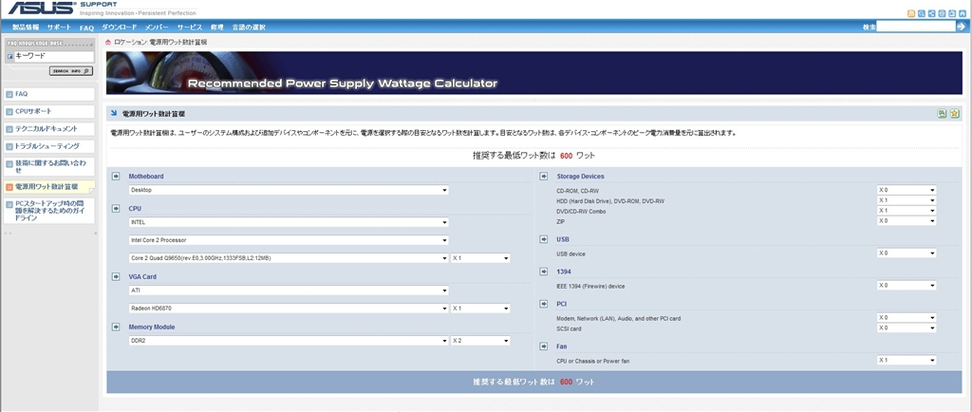Open the CPUサポート sidebar link
Screen dimensions: 972x412
(32, 111)
